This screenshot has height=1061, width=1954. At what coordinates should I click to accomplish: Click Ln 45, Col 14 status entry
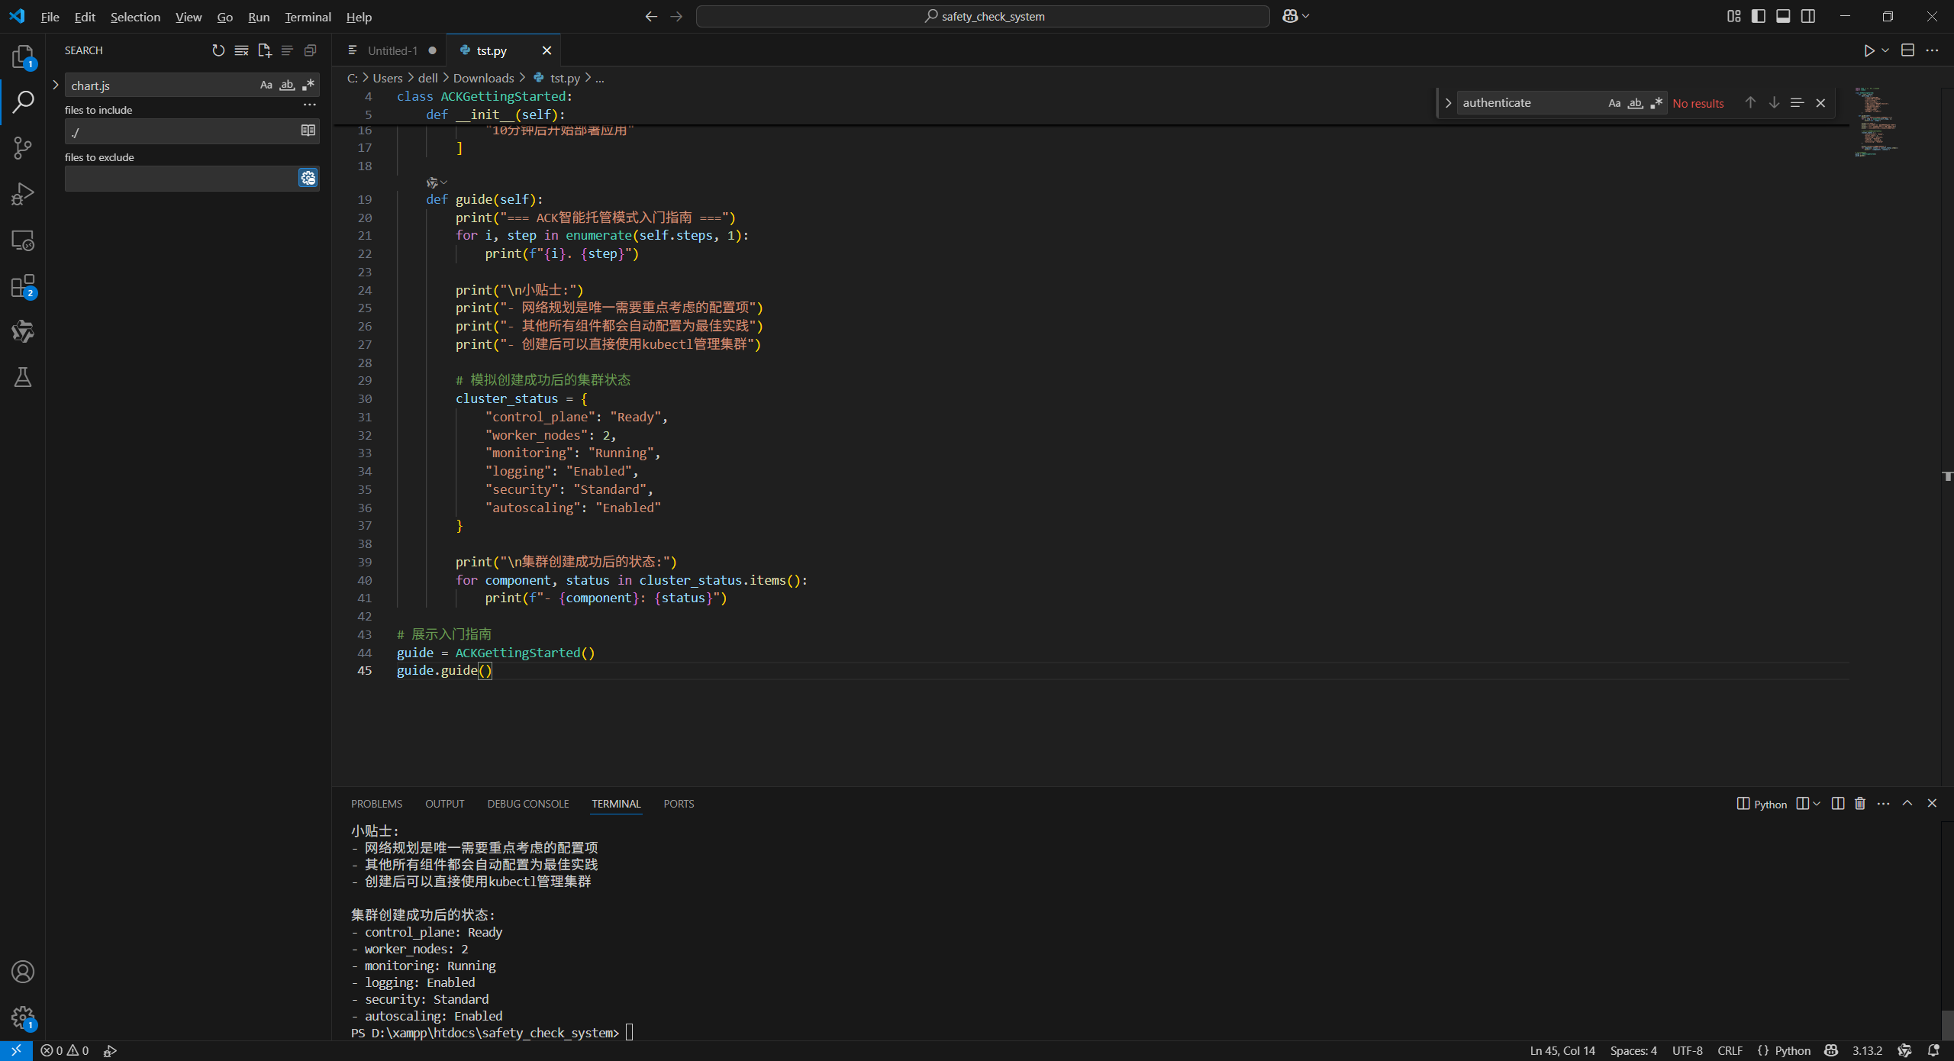(1562, 1050)
